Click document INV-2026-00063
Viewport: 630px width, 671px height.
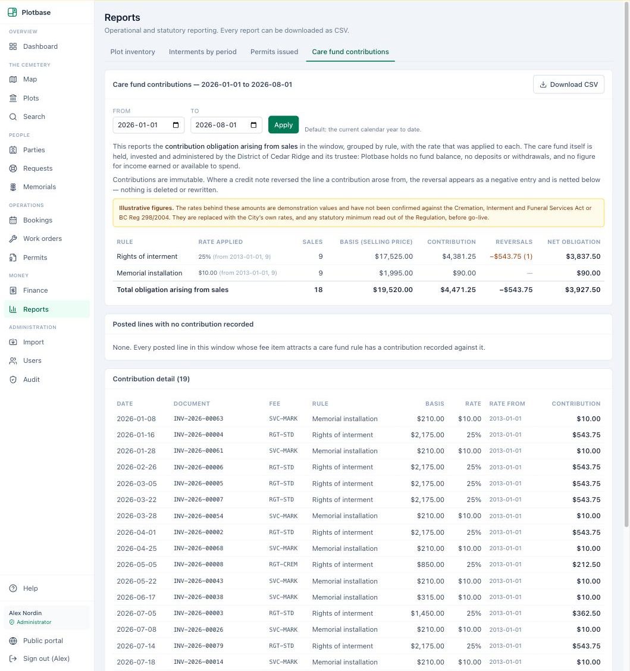(x=198, y=419)
